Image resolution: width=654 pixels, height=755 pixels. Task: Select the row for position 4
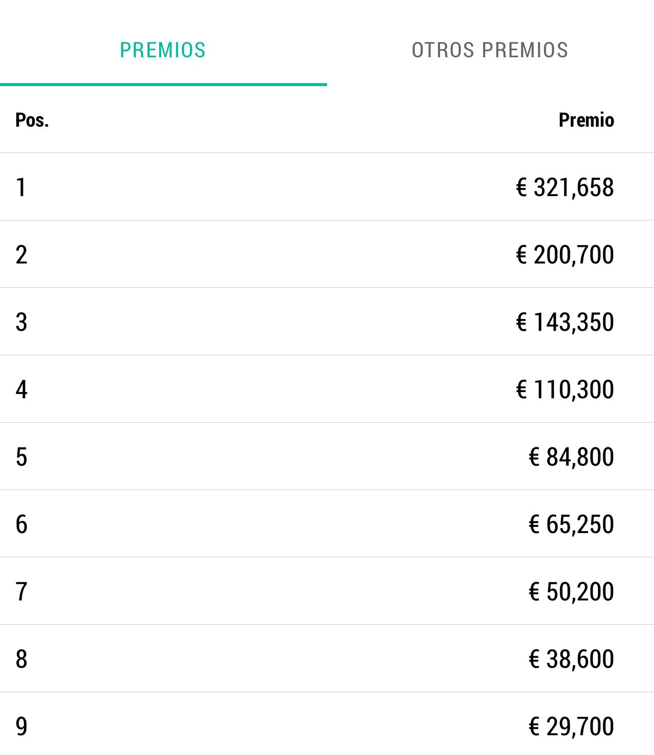327,389
